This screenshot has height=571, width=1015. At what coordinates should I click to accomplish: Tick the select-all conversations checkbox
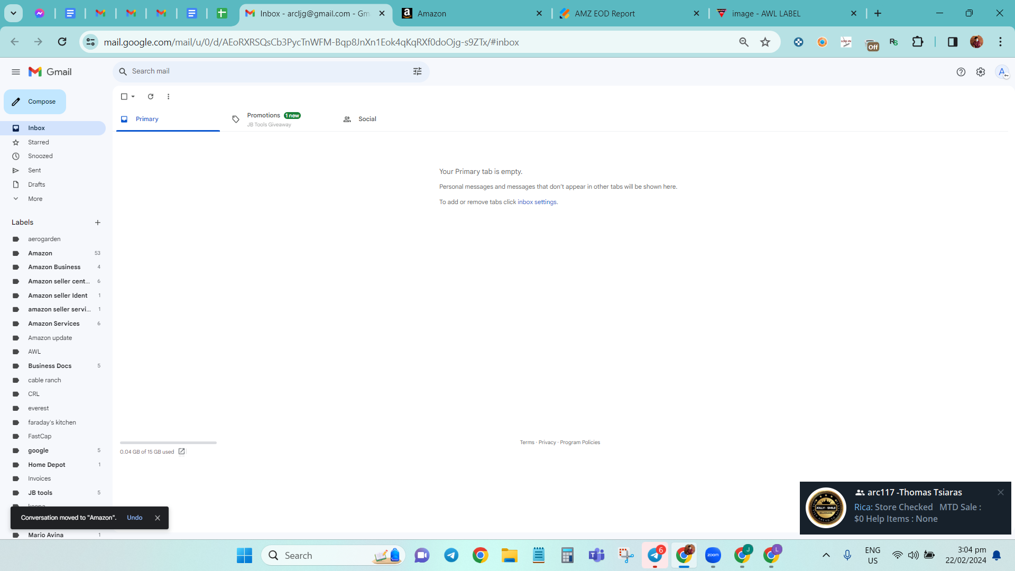124,97
